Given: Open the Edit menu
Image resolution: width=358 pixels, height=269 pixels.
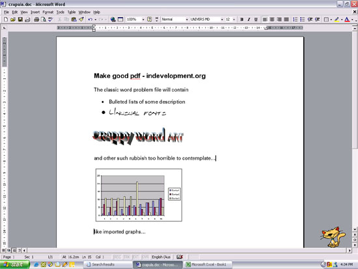Looking at the screenshot, I should click(x=15, y=12).
